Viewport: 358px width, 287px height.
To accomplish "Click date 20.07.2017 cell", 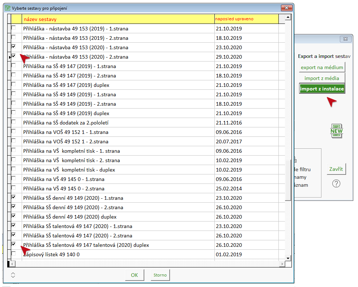I will (x=247, y=142).
